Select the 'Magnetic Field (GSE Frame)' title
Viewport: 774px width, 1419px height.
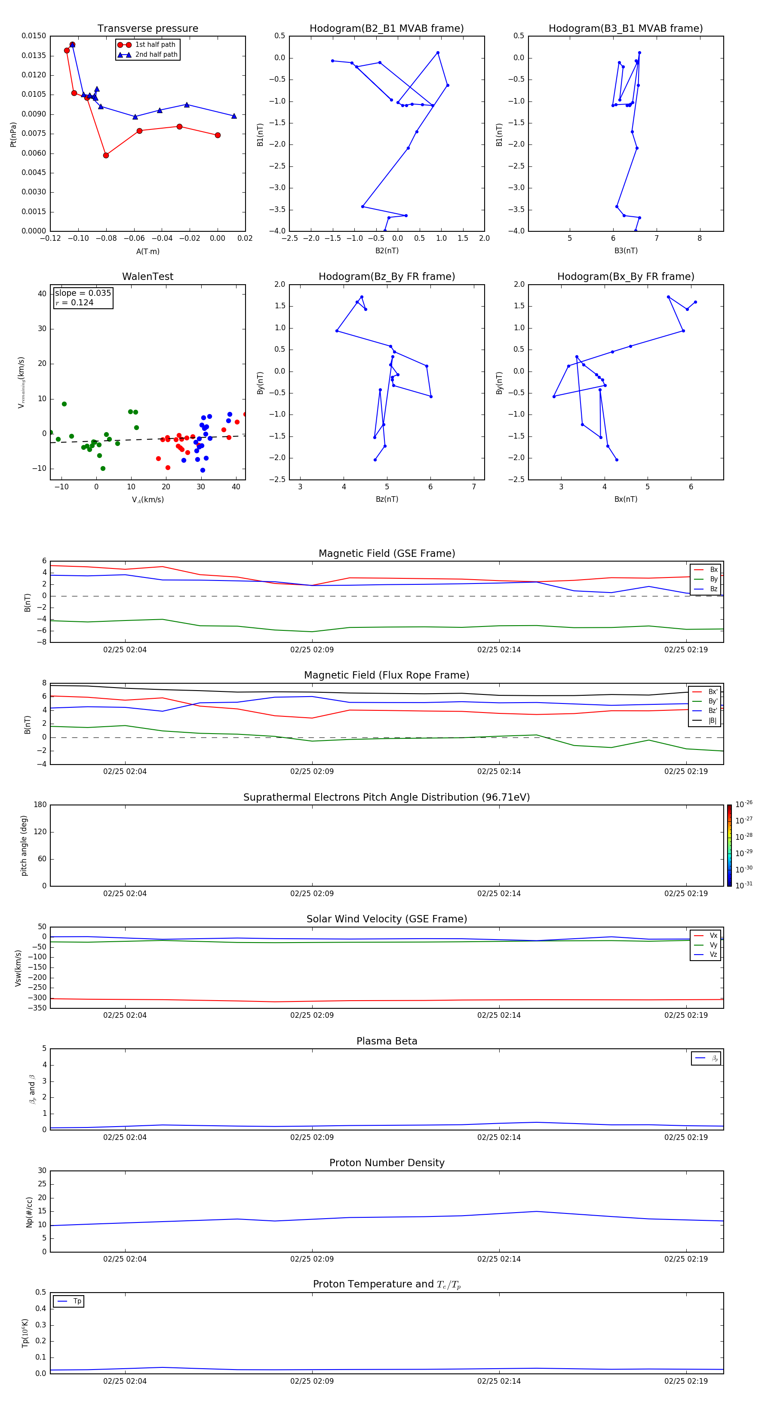coord(387,553)
